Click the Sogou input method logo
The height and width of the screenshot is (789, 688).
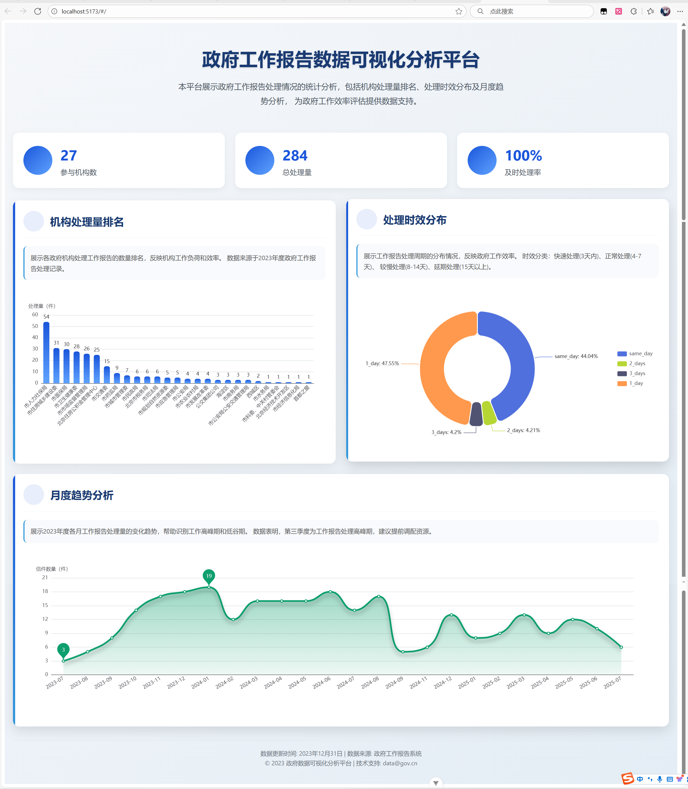point(627,779)
